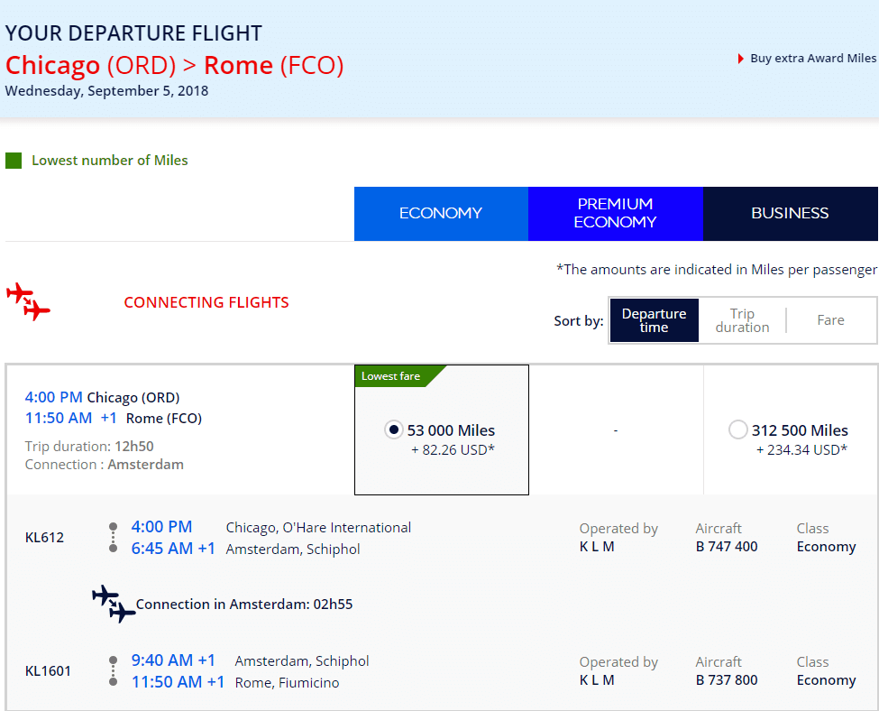
Task: Click the green Lowest fare ribbon badge
Action: click(400, 376)
